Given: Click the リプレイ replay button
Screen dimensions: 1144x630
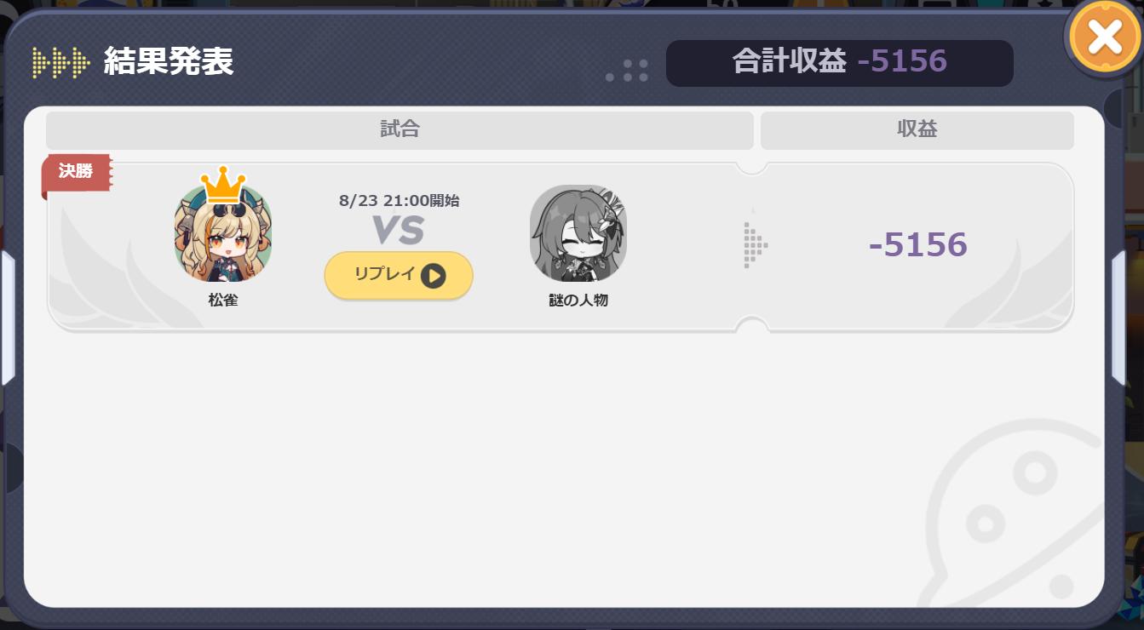Looking at the screenshot, I should point(399,275).
